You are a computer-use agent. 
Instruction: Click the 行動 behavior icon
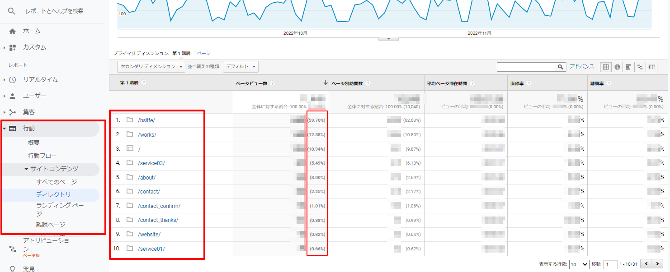point(12,129)
